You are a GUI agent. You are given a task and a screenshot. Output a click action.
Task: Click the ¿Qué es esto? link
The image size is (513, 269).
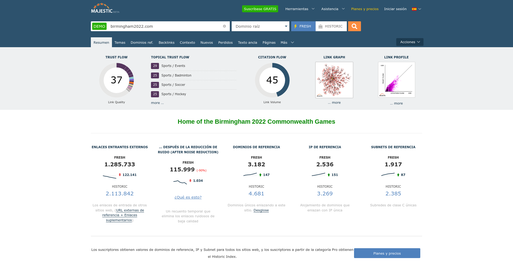point(188,197)
